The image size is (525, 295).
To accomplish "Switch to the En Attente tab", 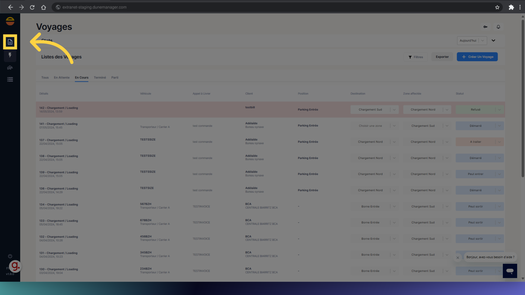I will (62, 78).
